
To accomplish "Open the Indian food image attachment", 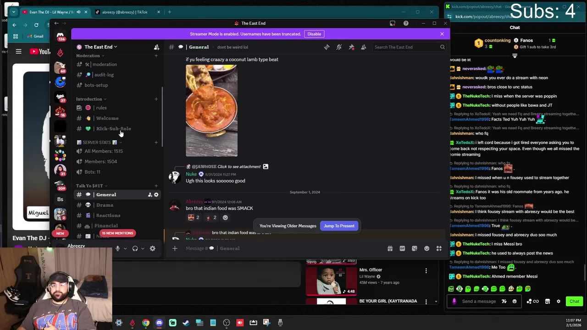I will click(x=211, y=110).
